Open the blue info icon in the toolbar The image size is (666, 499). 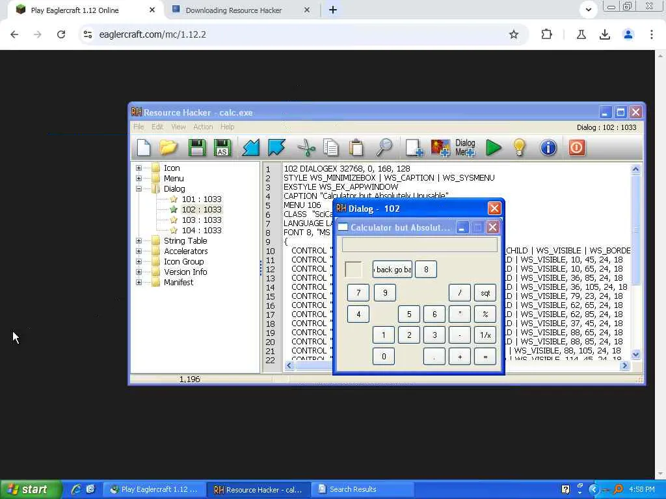click(548, 147)
